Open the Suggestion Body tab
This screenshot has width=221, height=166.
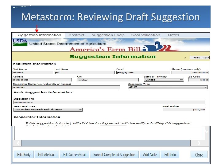click(108, 35)
